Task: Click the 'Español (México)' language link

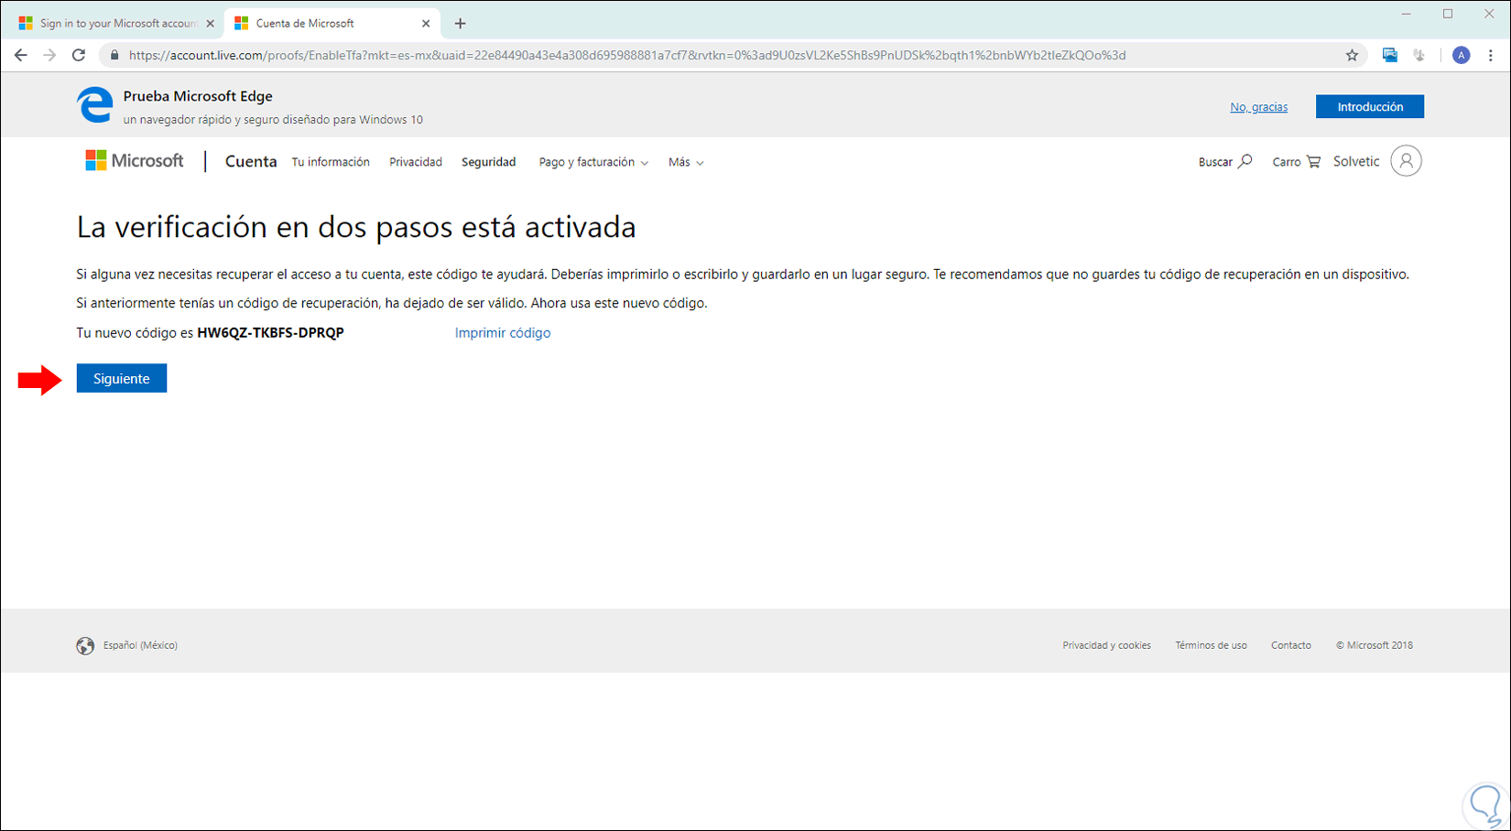Action: 140,645
